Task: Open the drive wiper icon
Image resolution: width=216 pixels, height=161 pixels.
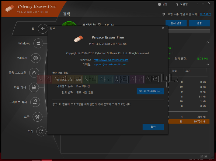Action: pyautogui.click(x=35, y=102)
